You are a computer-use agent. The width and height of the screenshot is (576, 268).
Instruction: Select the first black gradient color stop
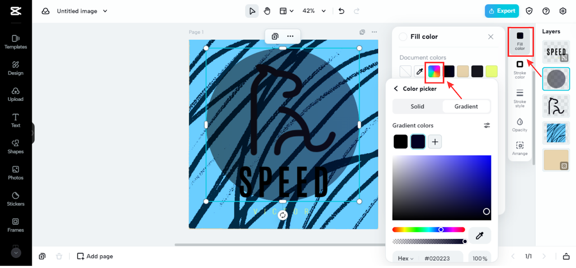point(400,142)
